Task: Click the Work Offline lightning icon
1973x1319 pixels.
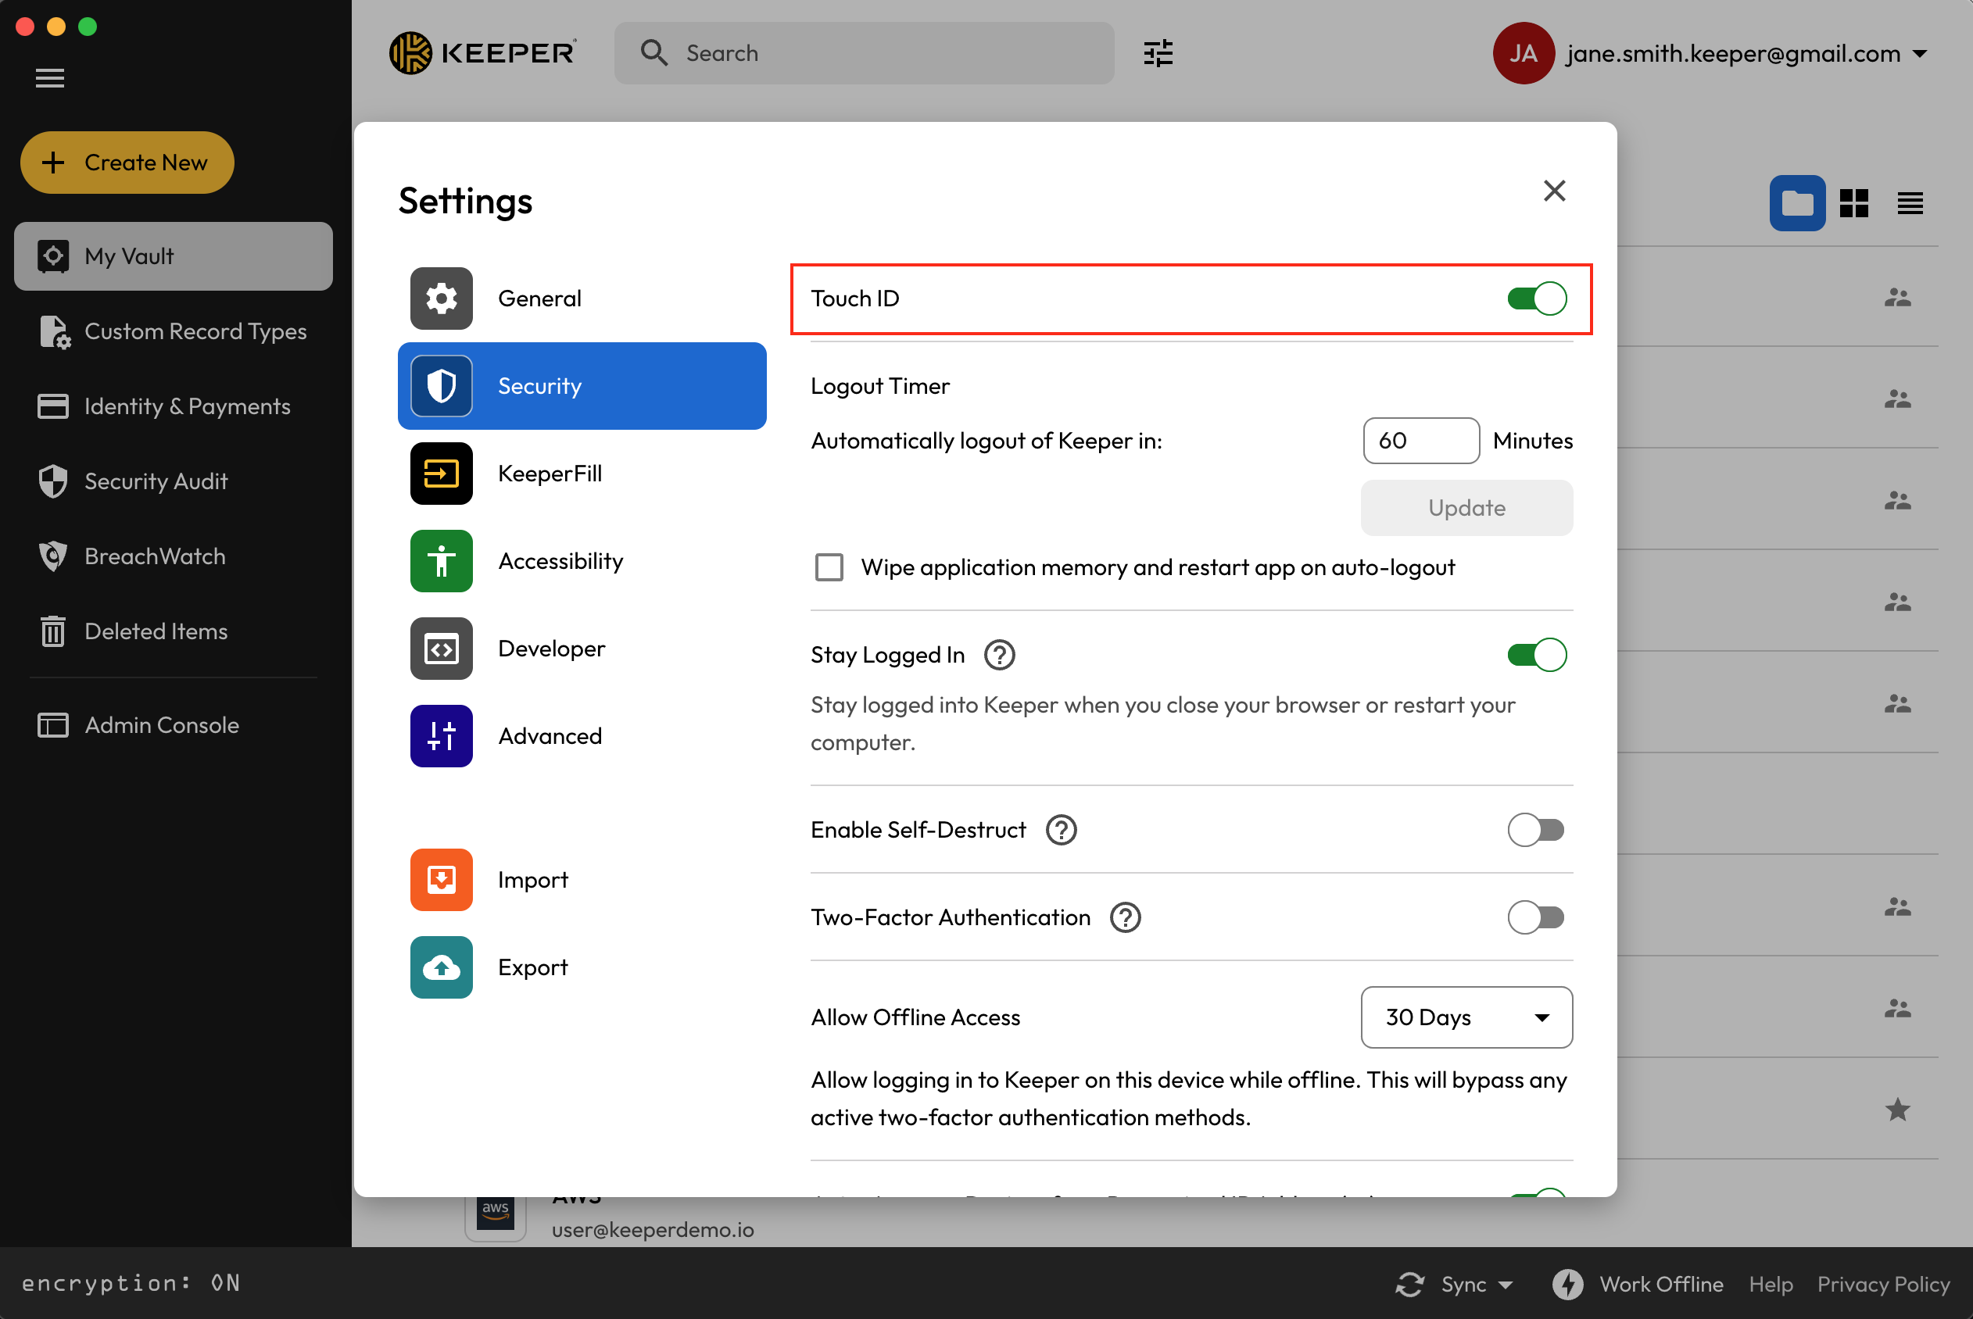Action: click(1567, 1284)
